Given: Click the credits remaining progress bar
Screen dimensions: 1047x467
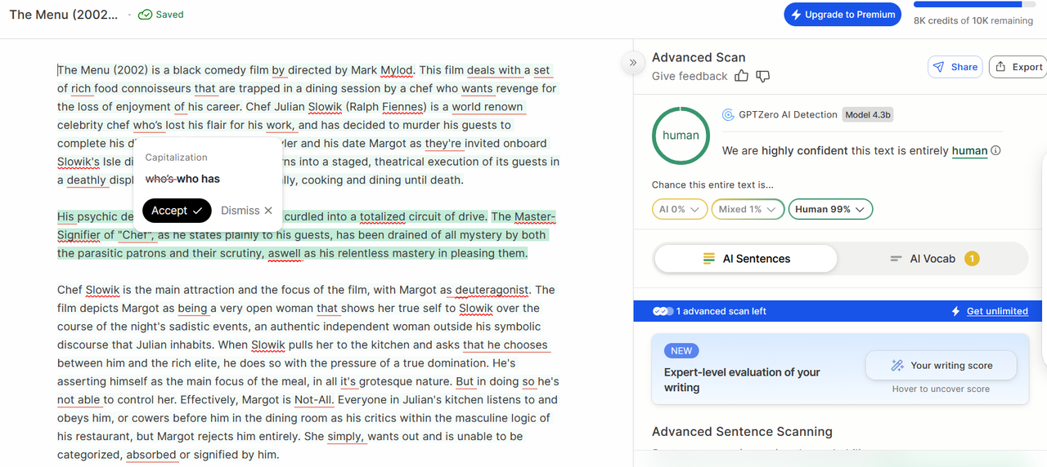Looking at the screenshot, I should [973, 5].
